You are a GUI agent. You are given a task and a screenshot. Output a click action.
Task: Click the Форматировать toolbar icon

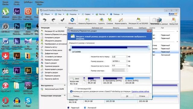tap(121, 21)
